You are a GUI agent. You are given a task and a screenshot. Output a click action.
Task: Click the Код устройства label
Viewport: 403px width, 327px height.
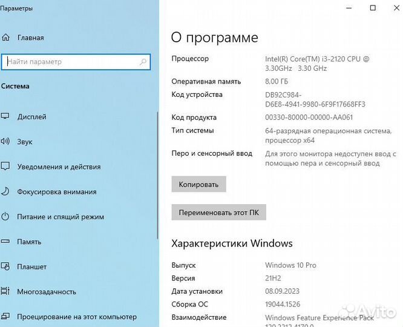coord(197,94)
